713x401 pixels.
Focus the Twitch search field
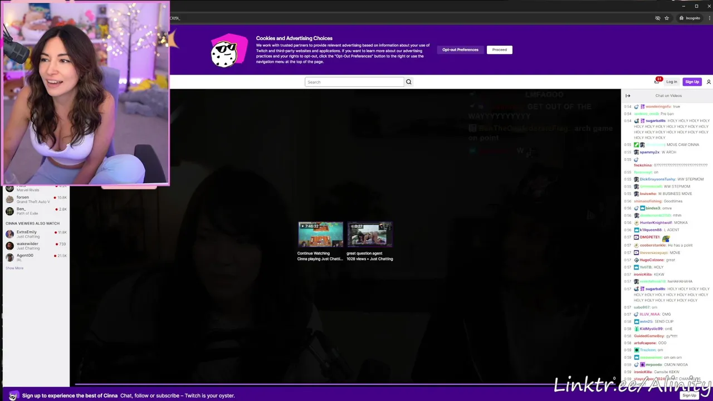(x=354, y=82)
